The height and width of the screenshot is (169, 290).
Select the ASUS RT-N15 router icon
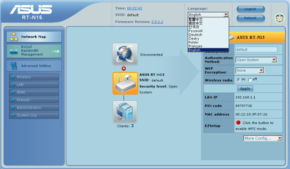125,83
